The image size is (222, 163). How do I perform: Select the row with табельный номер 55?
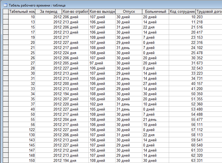[6, 119]
